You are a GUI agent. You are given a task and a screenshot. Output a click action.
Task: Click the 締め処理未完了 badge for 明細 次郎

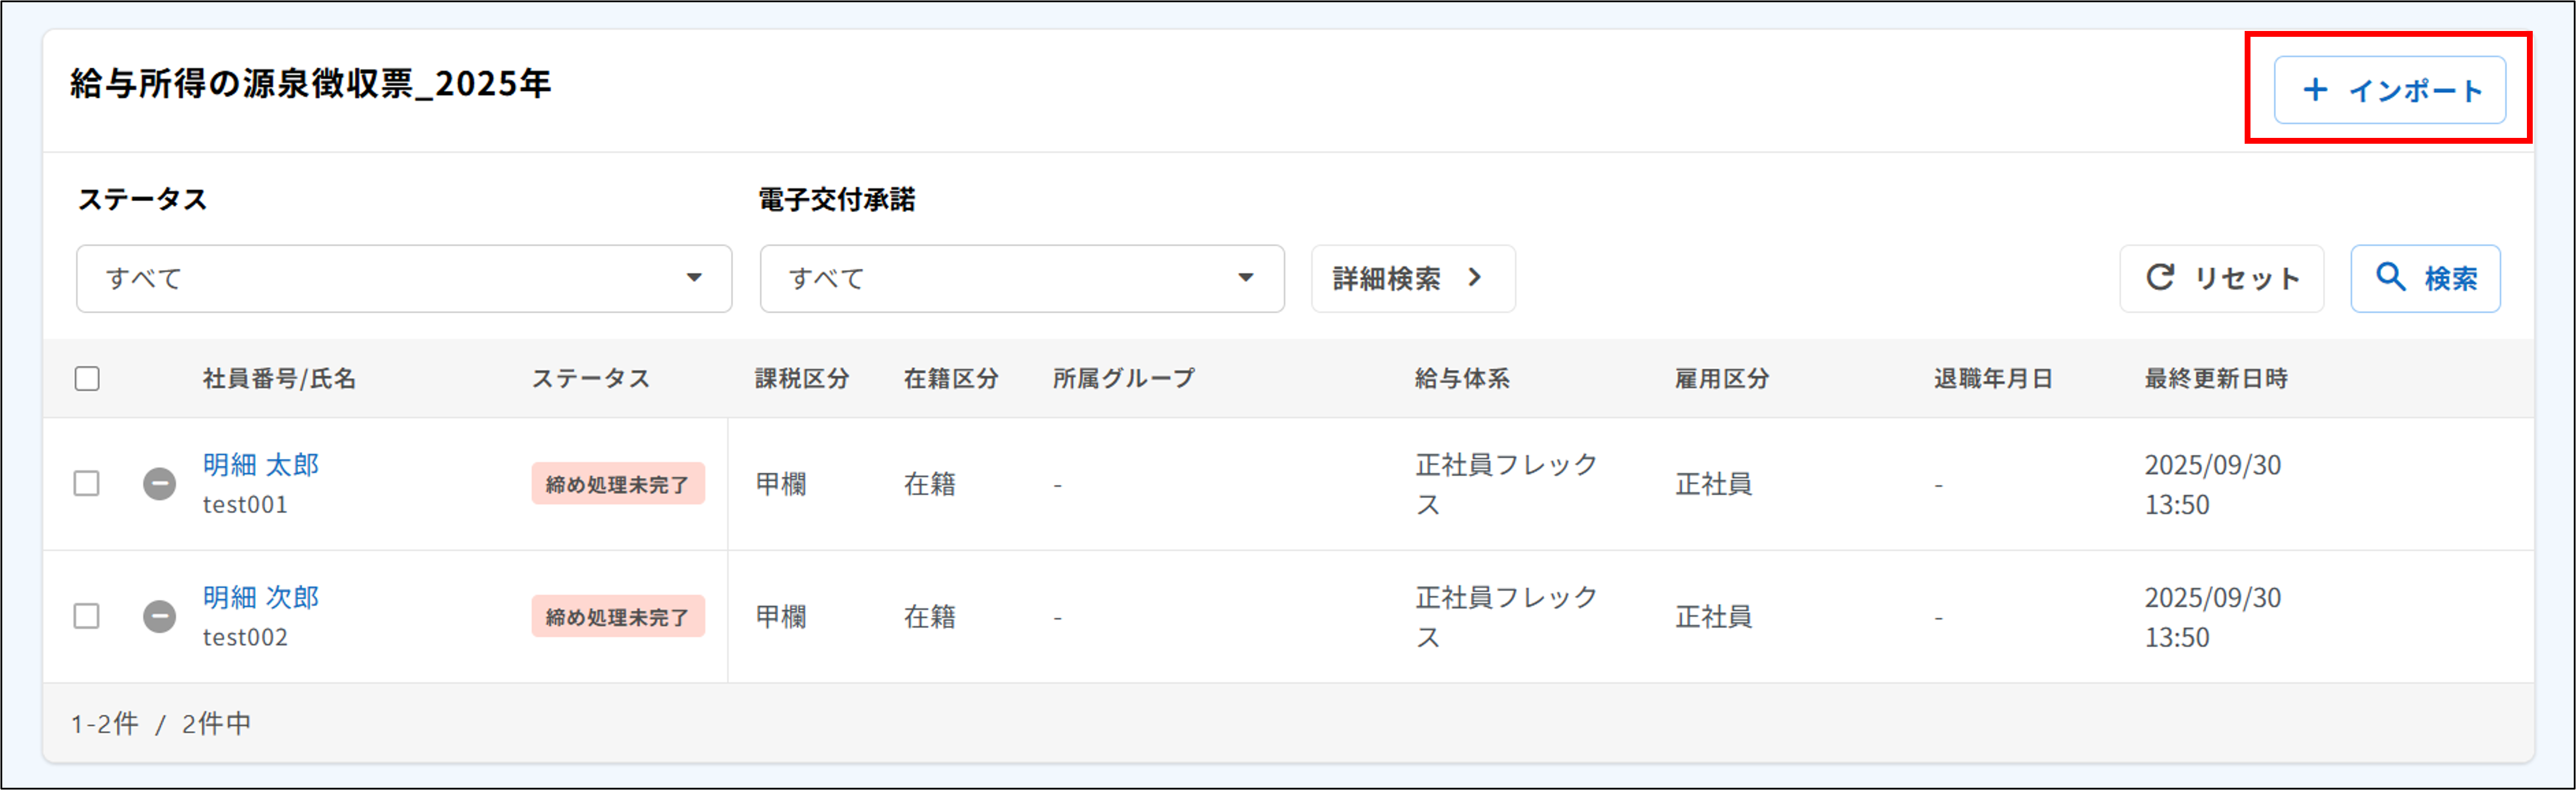pos(618,616)
